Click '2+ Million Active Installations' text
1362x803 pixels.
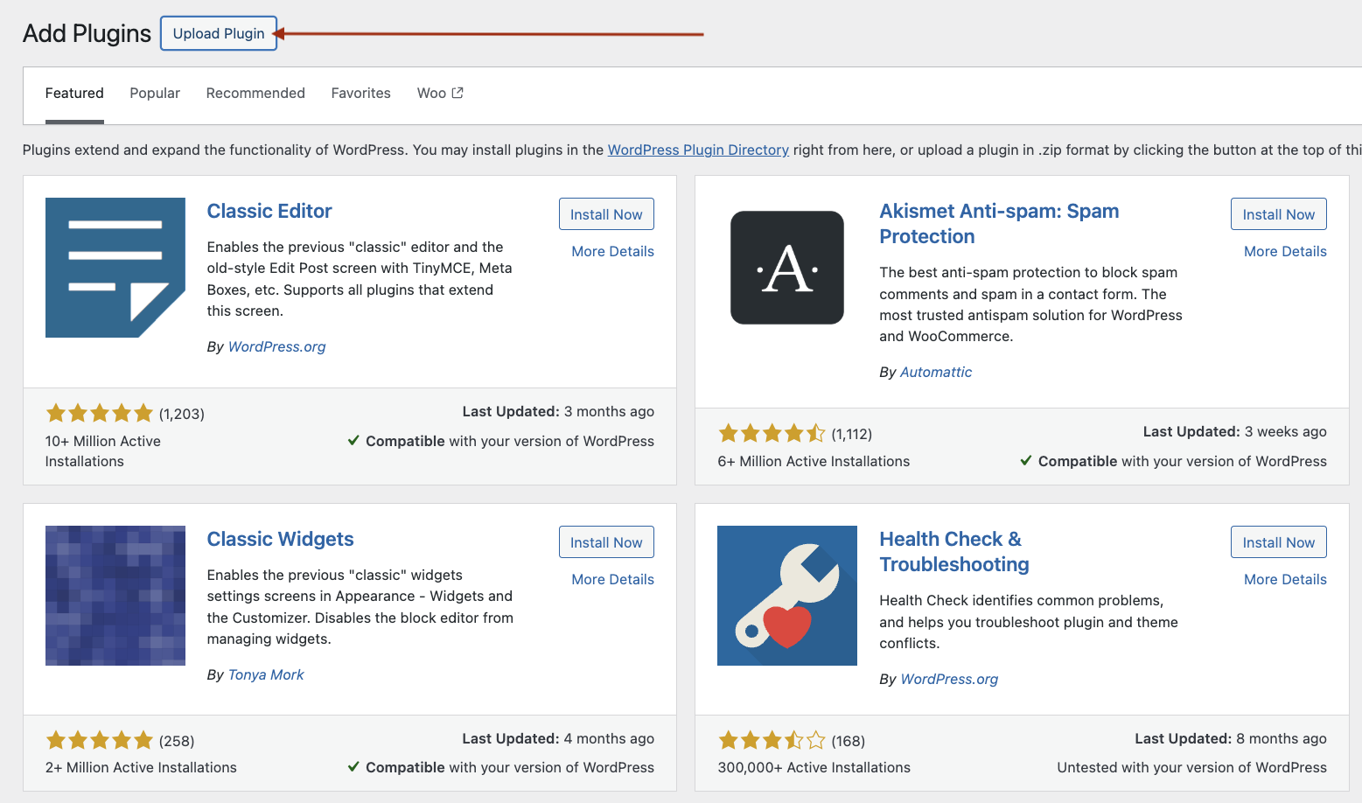(x=141, y=767)
